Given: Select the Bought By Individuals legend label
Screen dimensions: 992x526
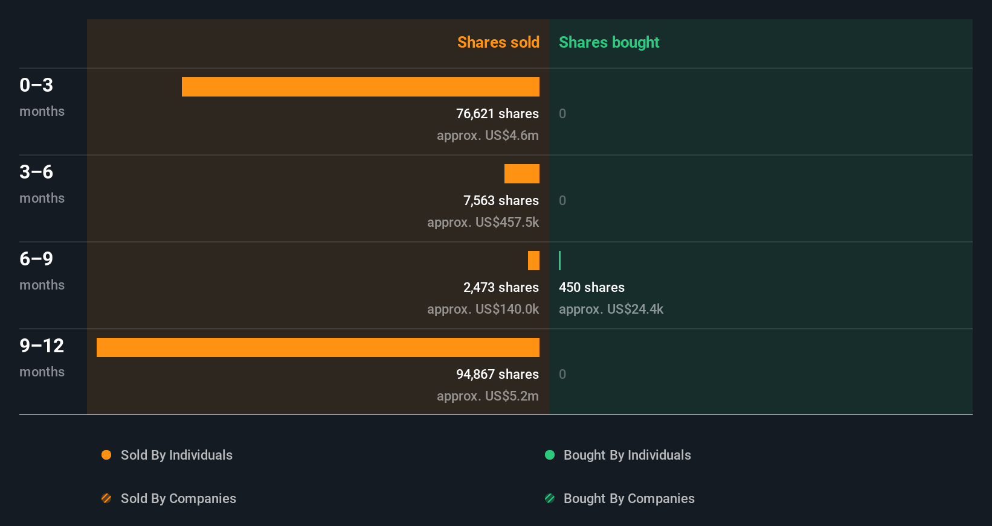Looking at the screenshot, I should (627, 455).
